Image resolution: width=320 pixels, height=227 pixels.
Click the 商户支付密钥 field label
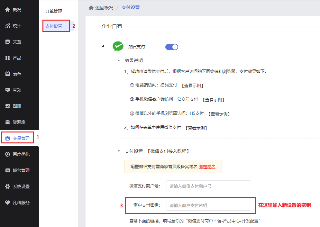tap(147, 205)
